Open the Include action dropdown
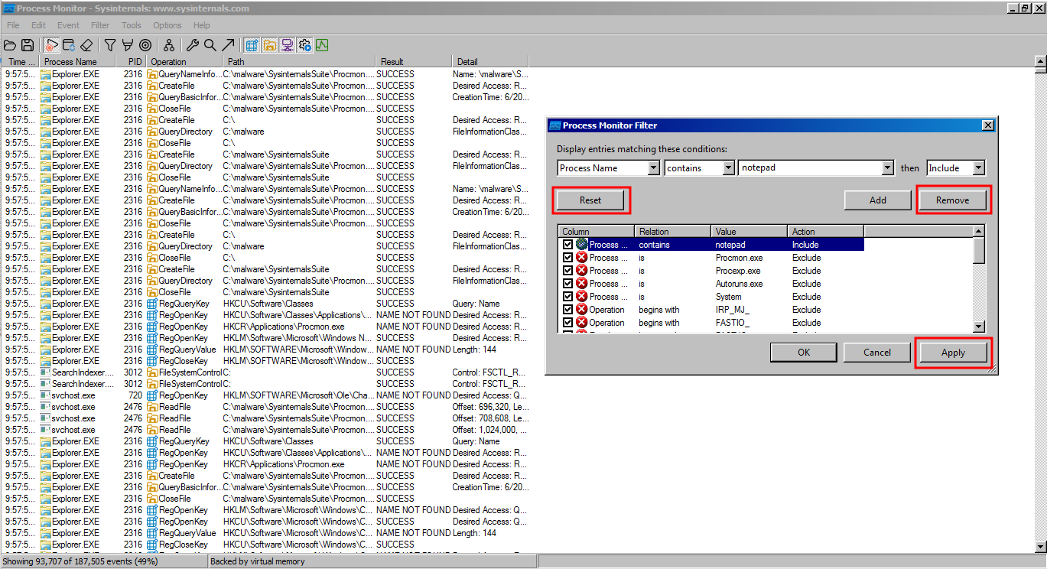Screen dimensions: 1047x569 (x=978, y=167)
